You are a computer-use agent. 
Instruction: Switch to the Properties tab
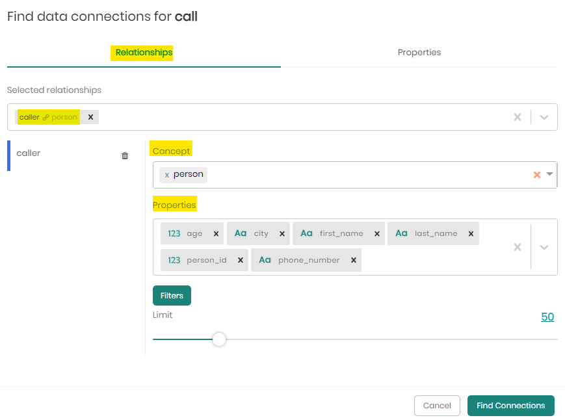[x=419, y=53]
